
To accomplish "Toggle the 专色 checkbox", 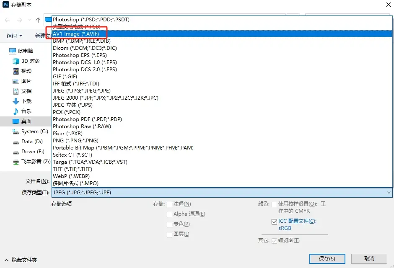I will click(x=170, y=224).
